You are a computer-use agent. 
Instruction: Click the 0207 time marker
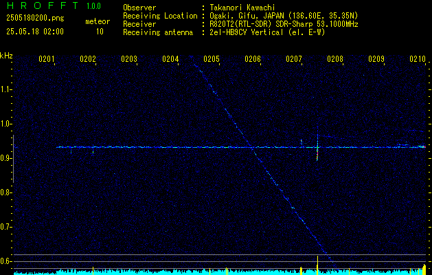294,58
